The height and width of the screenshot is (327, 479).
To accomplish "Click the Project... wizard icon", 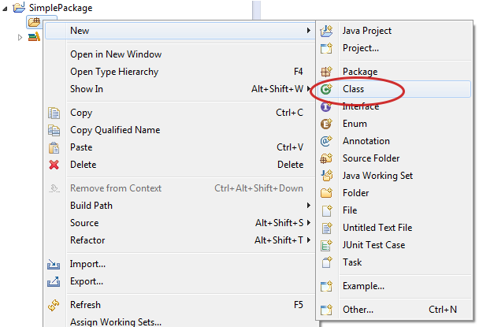I will point(326,48).
